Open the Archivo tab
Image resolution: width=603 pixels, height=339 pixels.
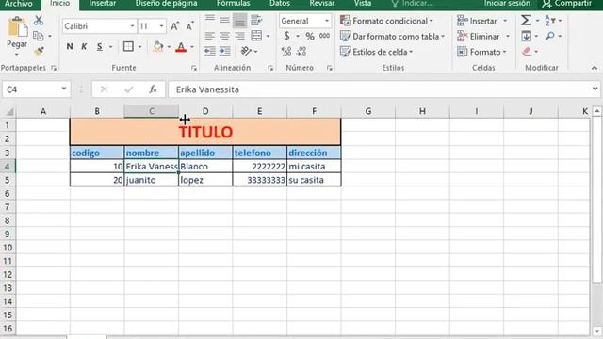19,4
